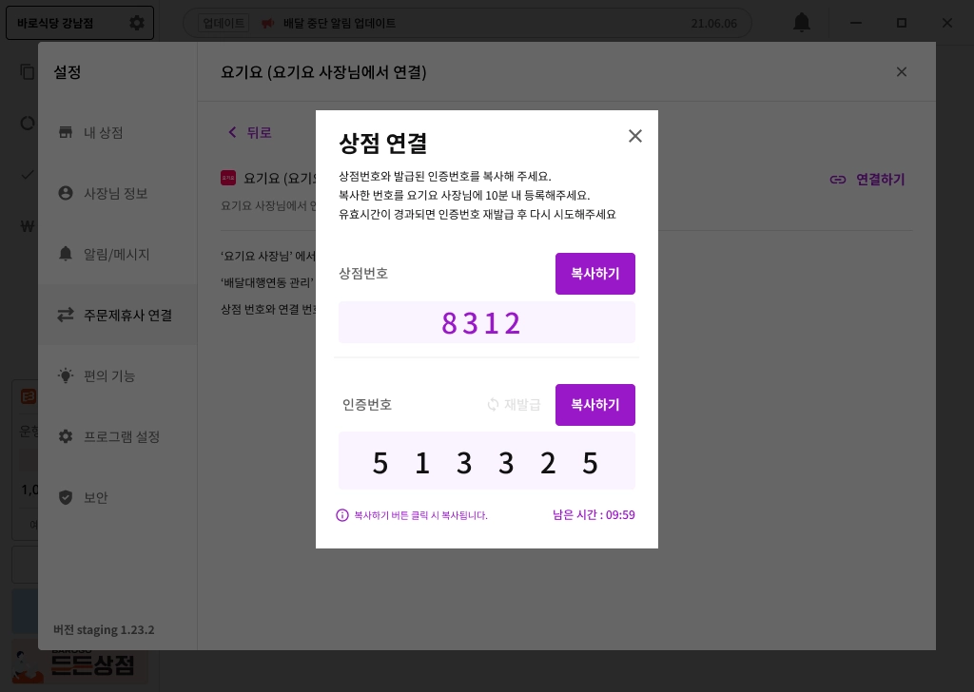974x692 pixels.
Task: Open 알림/메시지 settings menu
Action: point(117,254)
